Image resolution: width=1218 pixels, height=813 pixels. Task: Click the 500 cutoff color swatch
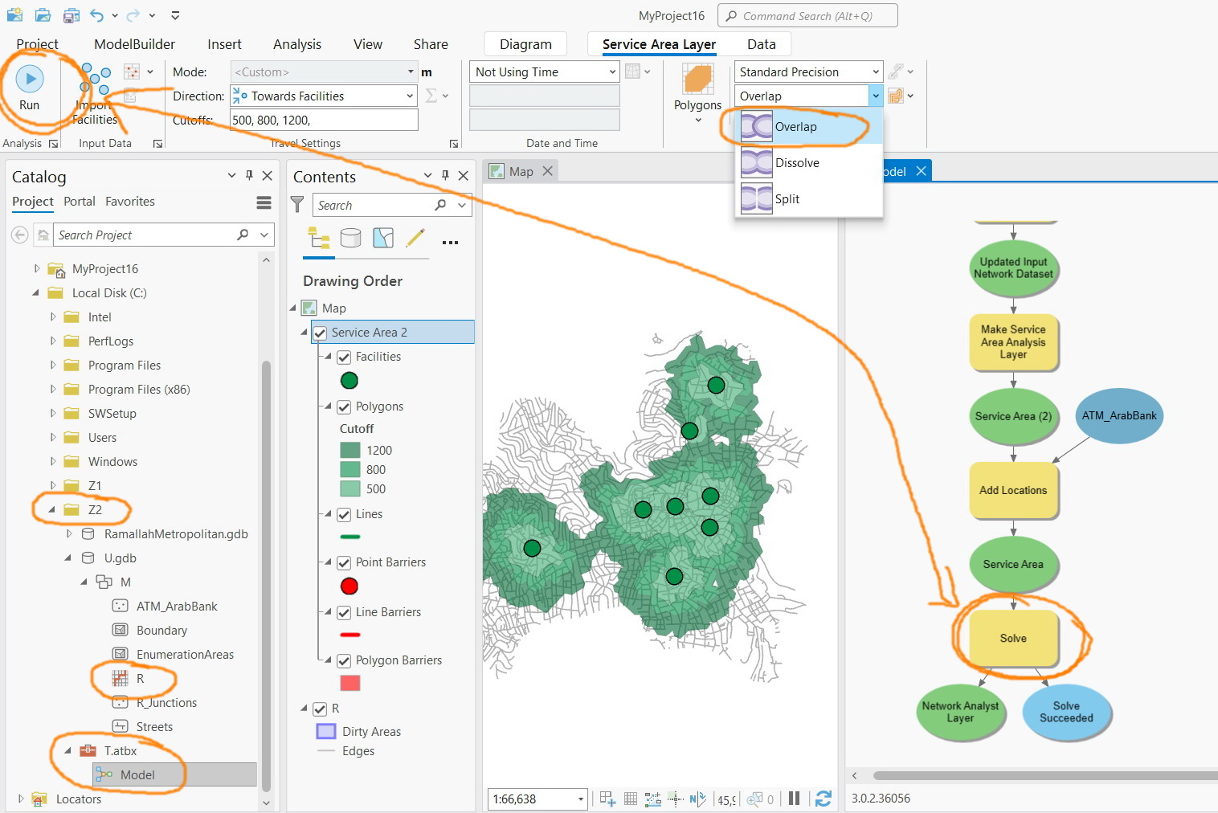coord(351,488)
